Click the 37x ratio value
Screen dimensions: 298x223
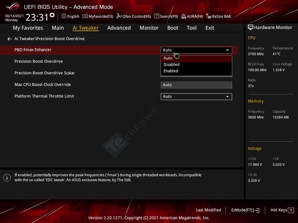[251, 86]
